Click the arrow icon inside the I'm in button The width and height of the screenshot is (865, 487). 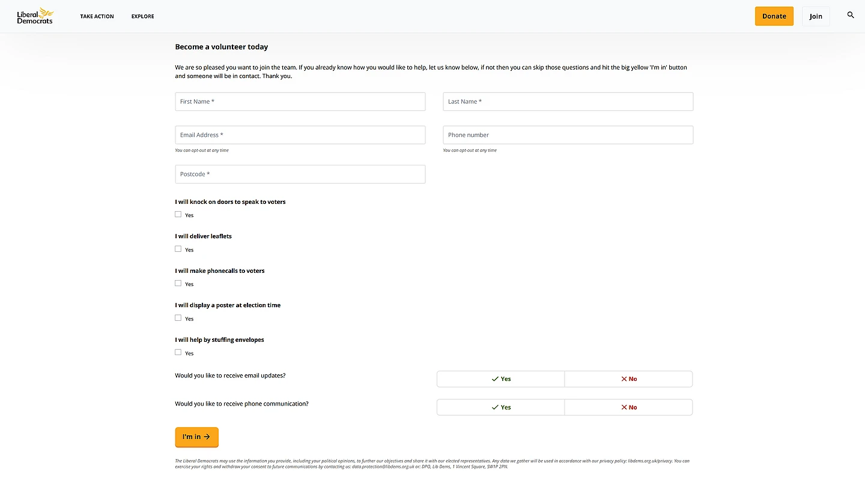[208, 437]
